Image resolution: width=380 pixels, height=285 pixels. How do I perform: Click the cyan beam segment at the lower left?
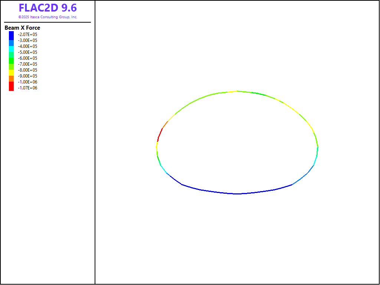click(x=163, y=170)
